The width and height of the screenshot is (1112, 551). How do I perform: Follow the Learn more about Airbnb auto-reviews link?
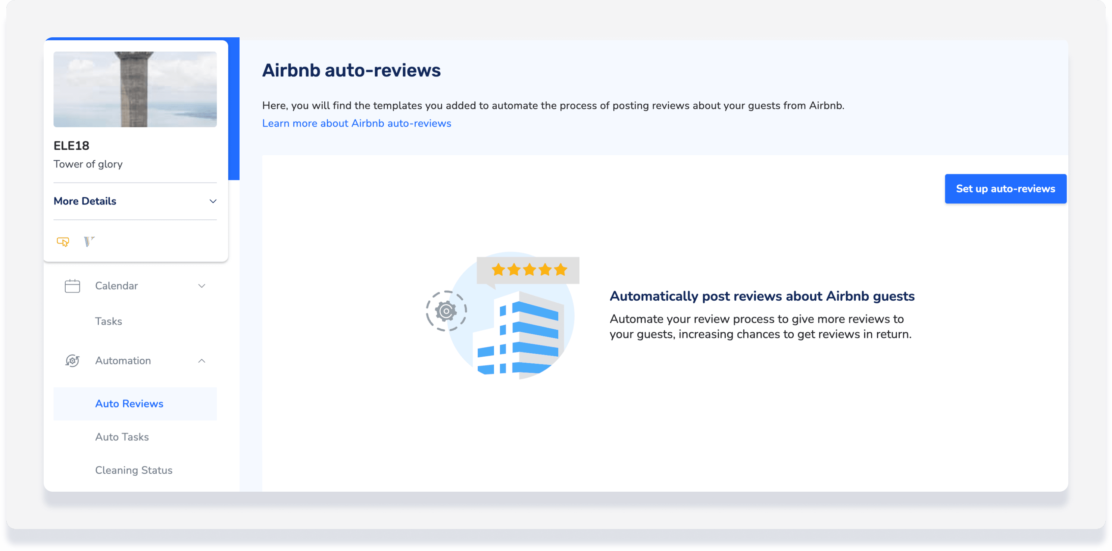click(x=357, y=123)
